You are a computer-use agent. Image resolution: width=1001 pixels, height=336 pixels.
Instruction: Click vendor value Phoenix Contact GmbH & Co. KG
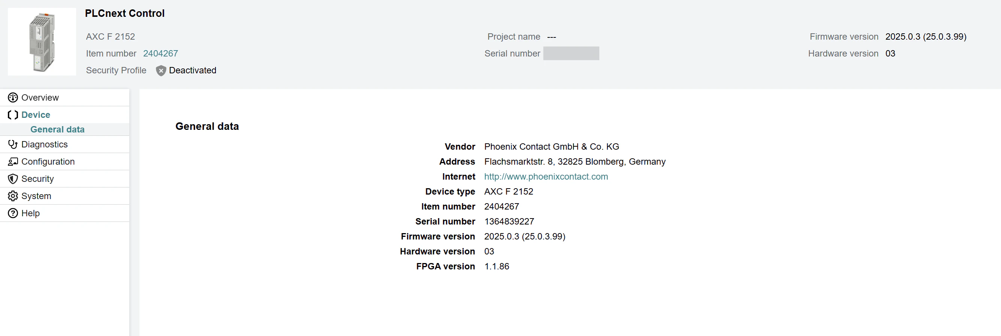click(x=551, y=147)
